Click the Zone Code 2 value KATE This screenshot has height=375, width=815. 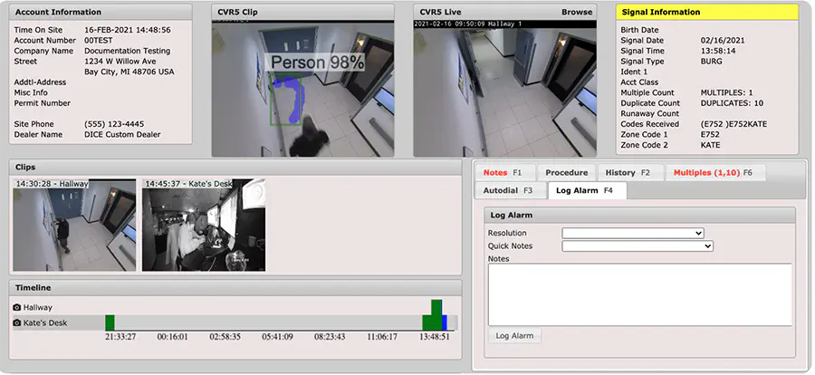(x=711, y=145)
